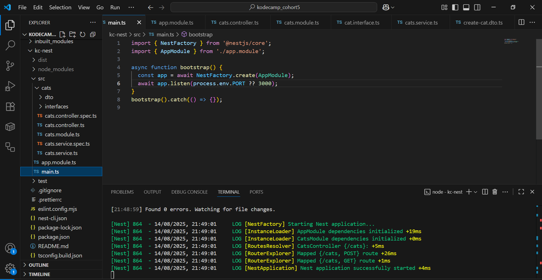
Task: Open the container-box icon in activity bar
Action: pyautogui.click(x=10, y=127)
